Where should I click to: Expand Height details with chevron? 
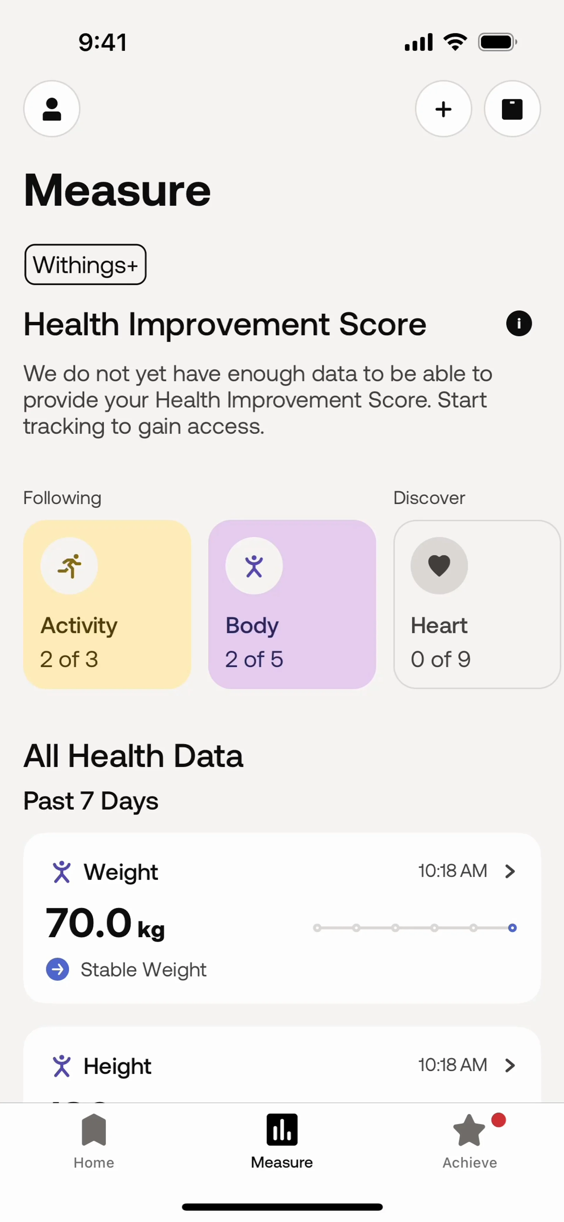pyautogui.click(x=510, y=1065)
